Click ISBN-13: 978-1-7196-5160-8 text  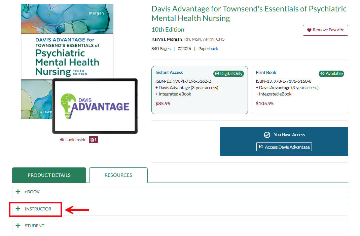pyautogui.click(x=284, y=81)
